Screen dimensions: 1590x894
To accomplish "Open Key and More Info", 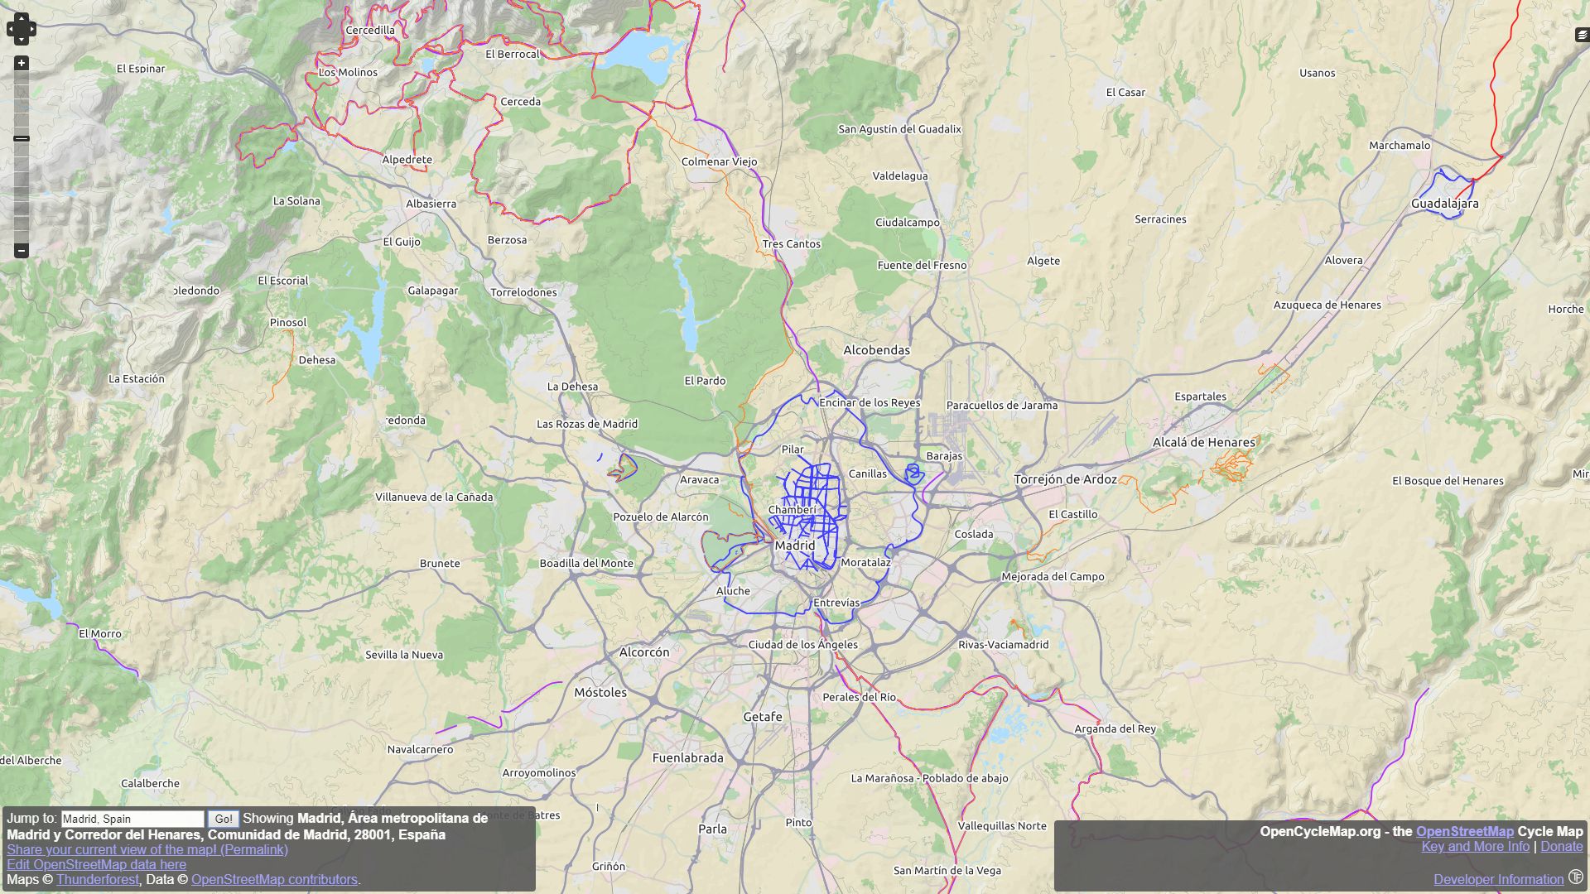I will click(1475, 846).
